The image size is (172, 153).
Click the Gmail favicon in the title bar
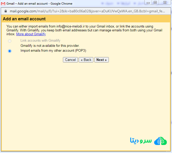[3, 4]
